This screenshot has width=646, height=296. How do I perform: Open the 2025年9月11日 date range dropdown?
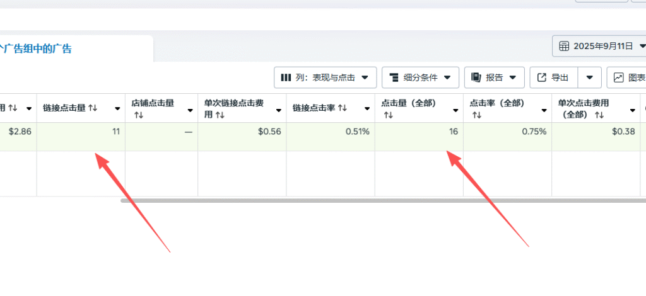pos(642,46)
